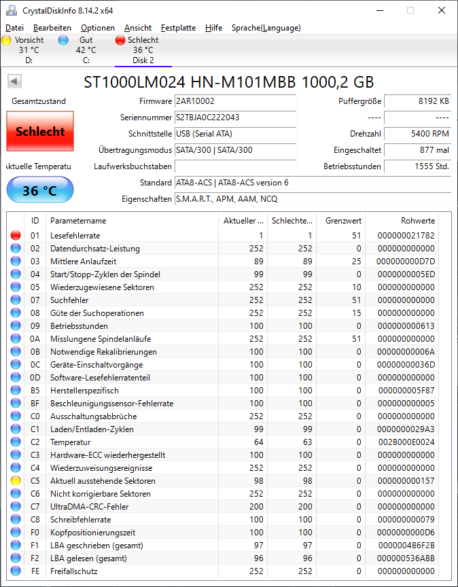Open the Festplatte menu
Screen dimensions: 458x587
(178, 28)
